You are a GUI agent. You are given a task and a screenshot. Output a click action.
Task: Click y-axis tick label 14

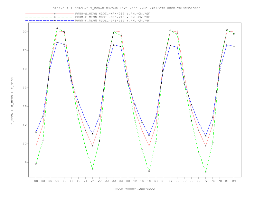pyautogui.click(x=25, y=106)
